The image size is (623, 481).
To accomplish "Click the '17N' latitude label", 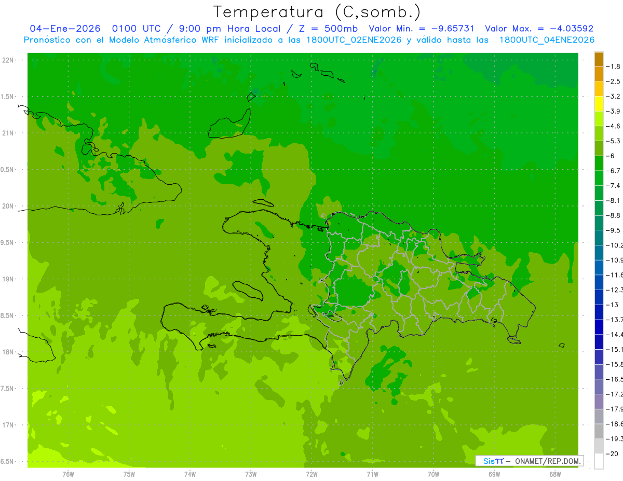I will [8, 425].
